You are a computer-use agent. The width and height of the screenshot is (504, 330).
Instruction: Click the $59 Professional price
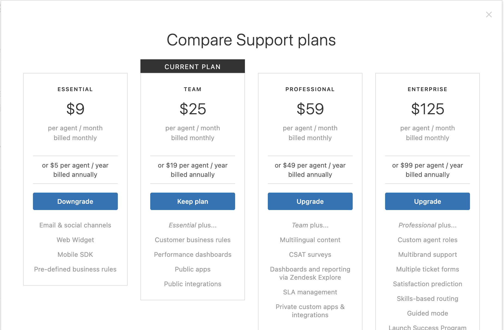click(x=310, y=109)
